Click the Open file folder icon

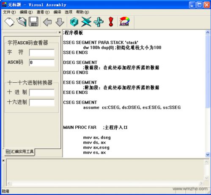(x=22, y=22)
